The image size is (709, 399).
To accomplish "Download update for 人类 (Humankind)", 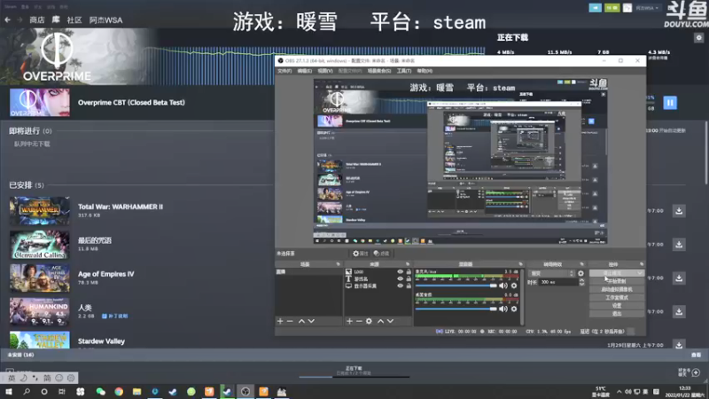I will click(679, 311).
